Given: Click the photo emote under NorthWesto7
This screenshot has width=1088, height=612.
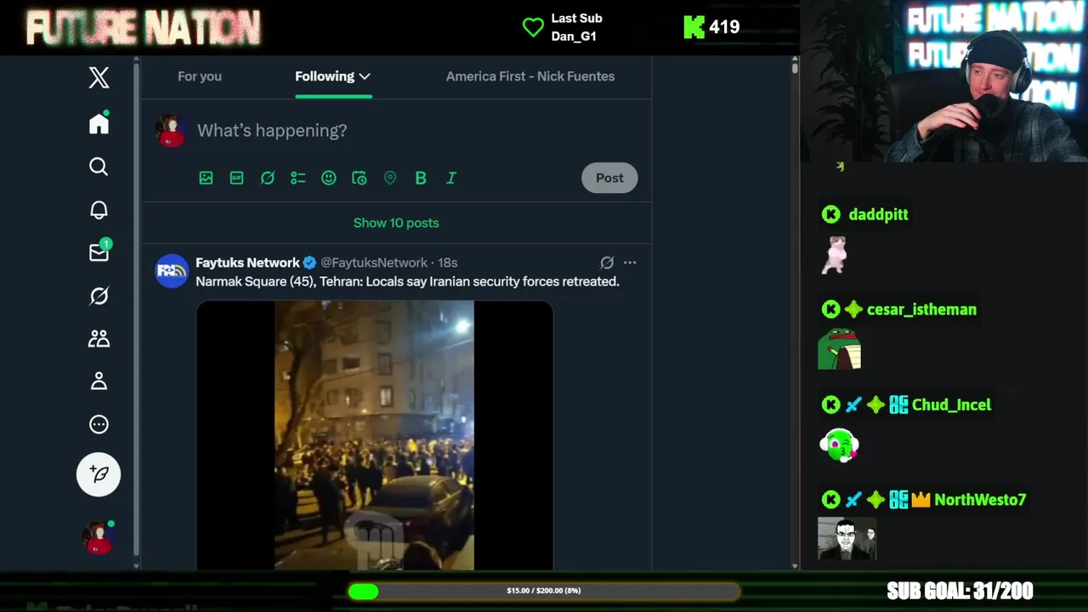Looking at the screenshot, I should pos(847,539).
